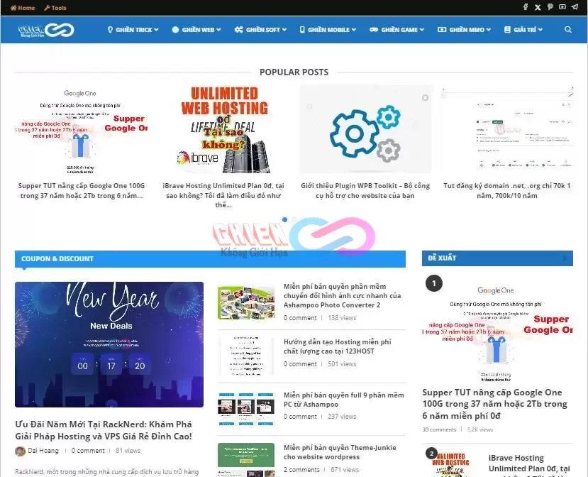
Task: Open the YouTube social icon
Action: coord(562,7)
